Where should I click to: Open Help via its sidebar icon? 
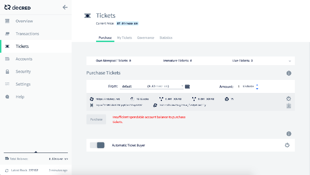coord(7,97)
